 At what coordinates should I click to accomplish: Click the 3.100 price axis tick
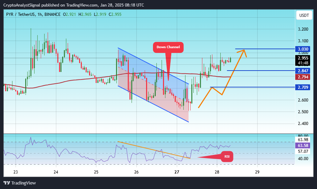[x=303, y=41]
